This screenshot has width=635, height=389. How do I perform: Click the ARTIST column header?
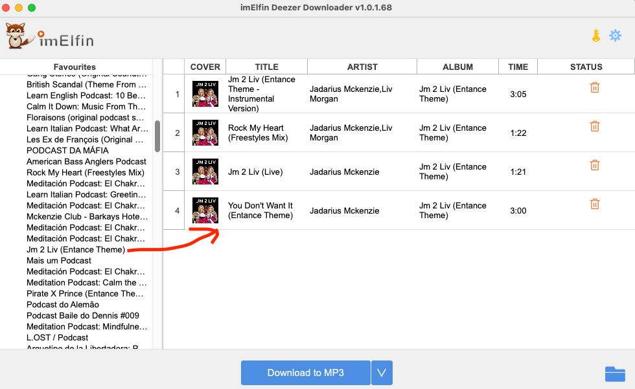click(x=362, y=67)
